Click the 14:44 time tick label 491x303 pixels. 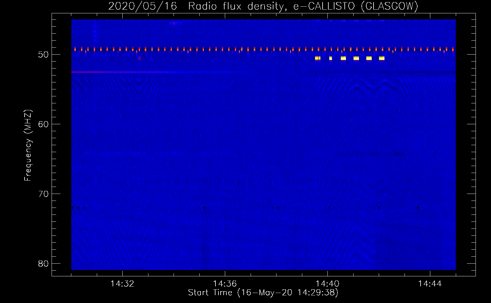tap(430, 284)
